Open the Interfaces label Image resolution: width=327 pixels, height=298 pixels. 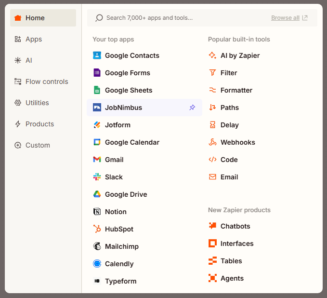237,244
